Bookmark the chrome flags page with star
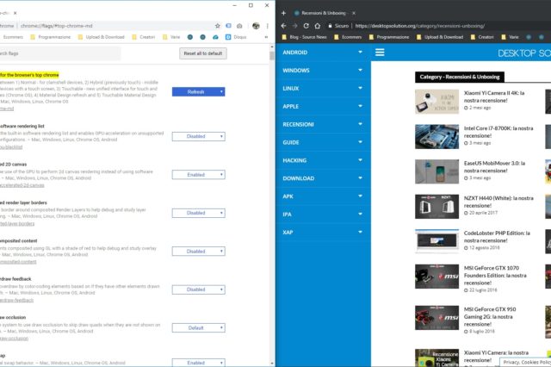Screen dimensions: 551x367 pyautogui.click(x=216, y=26)
